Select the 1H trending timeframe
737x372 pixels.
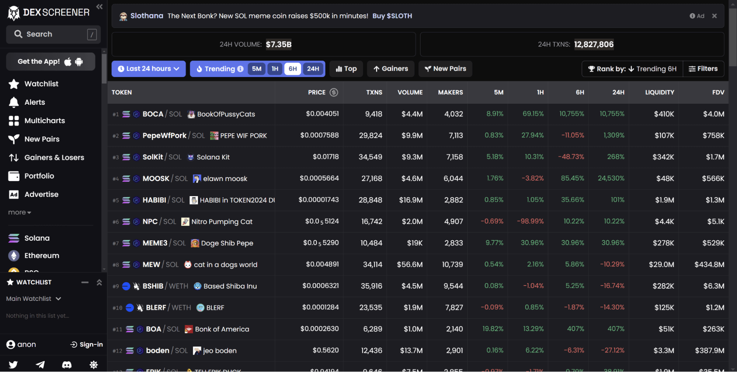click(275, 69)
